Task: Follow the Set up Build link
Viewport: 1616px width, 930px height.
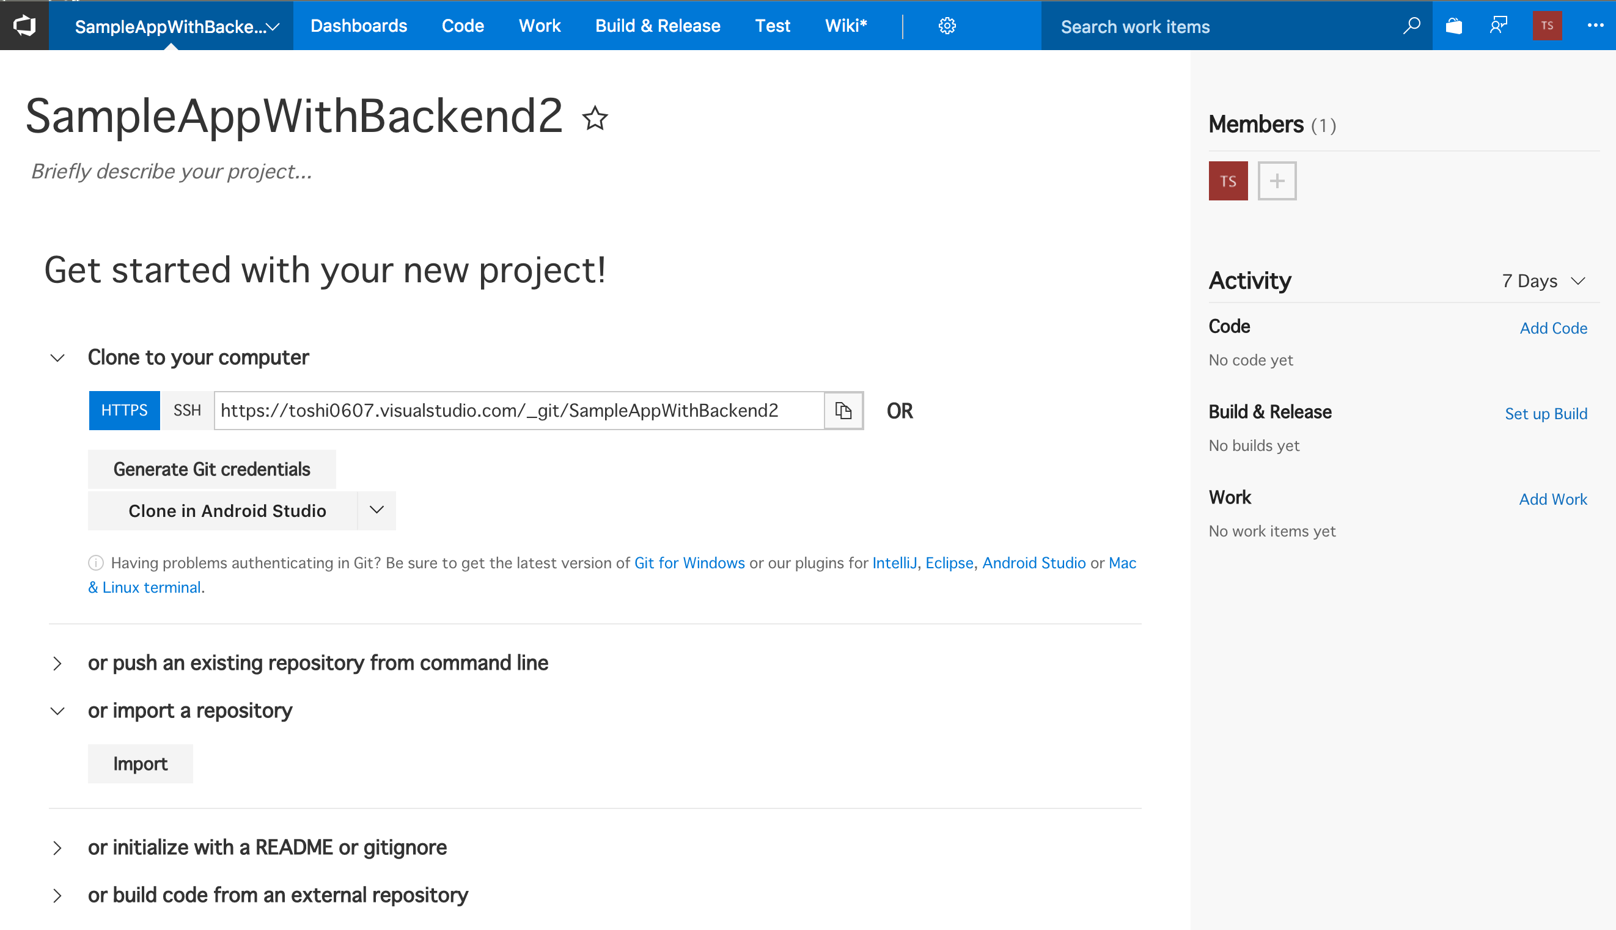Action: click(1546, 414)
